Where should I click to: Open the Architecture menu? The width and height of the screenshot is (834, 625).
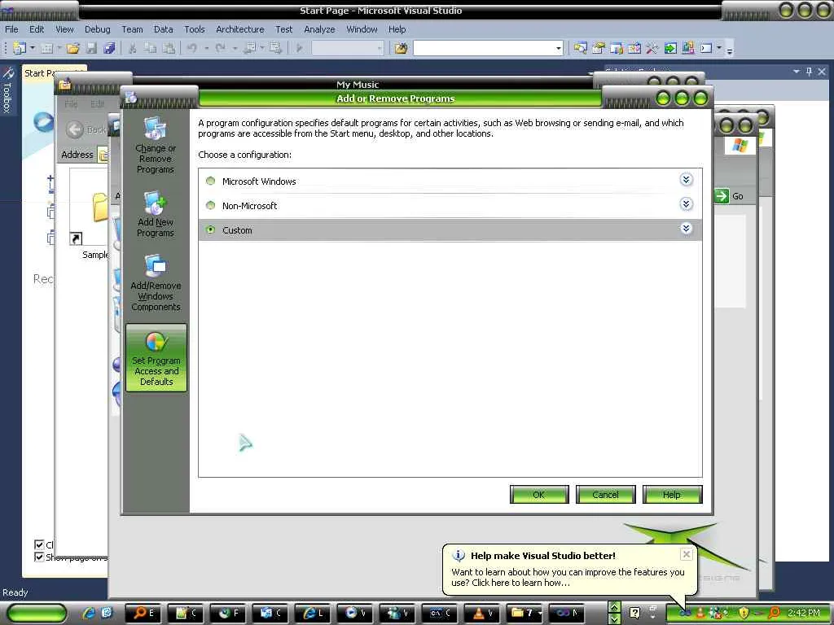point(240,29)
